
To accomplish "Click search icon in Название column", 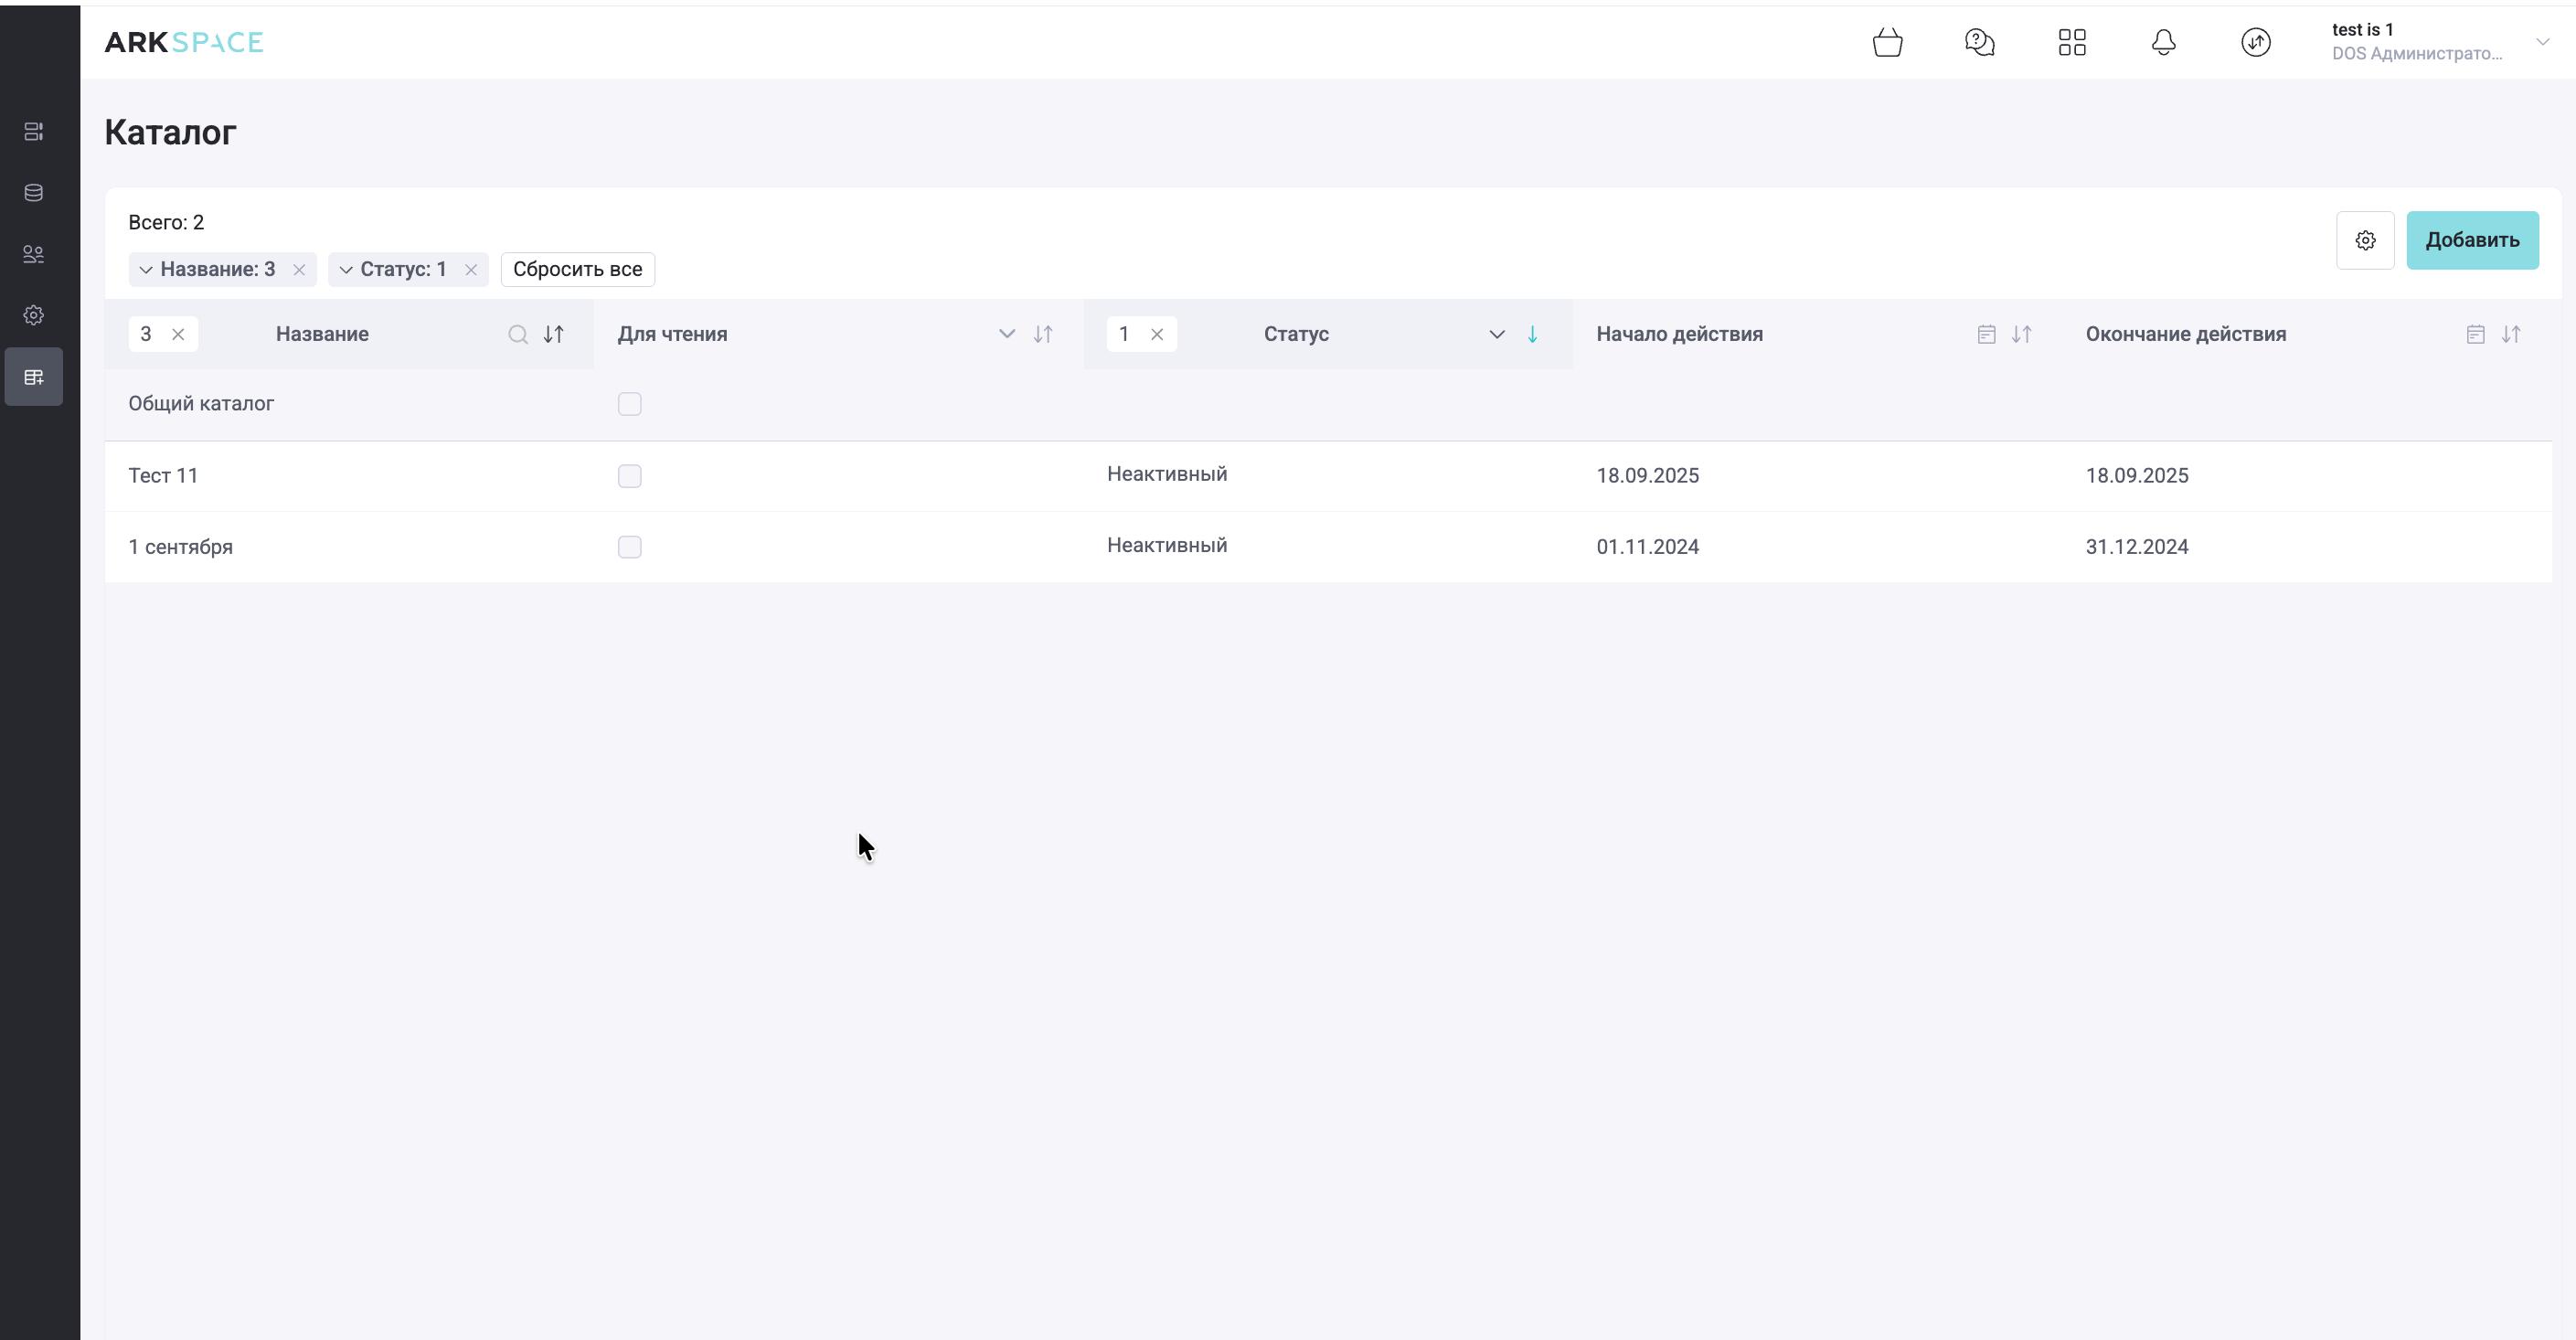I will tap(517, 334).
